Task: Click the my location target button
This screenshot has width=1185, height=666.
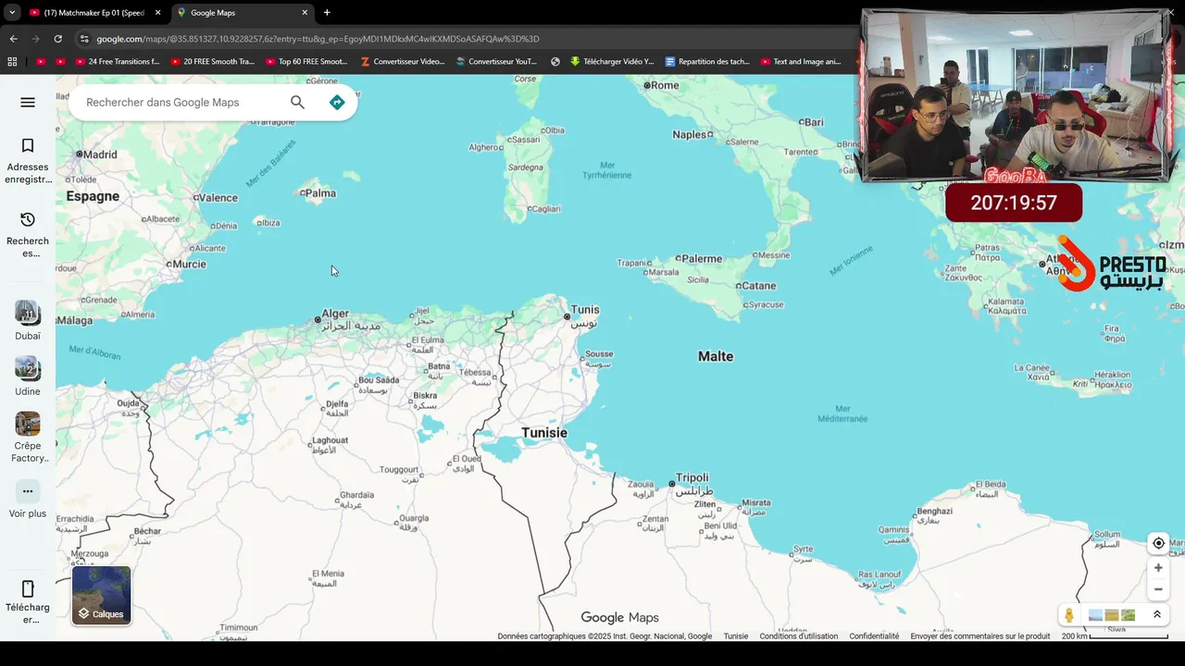Action: click(x=1158, y=543)
